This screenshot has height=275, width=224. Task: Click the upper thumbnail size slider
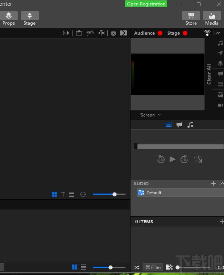[x=109, y=194]
